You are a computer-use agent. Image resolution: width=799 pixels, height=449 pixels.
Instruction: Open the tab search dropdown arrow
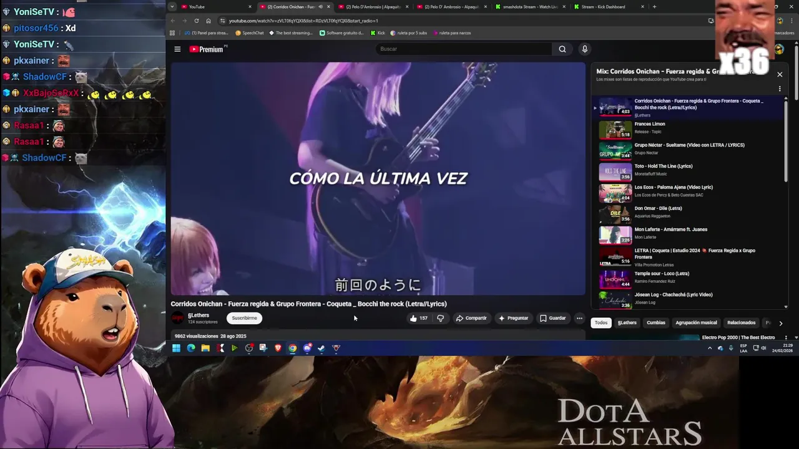point(172,7)
